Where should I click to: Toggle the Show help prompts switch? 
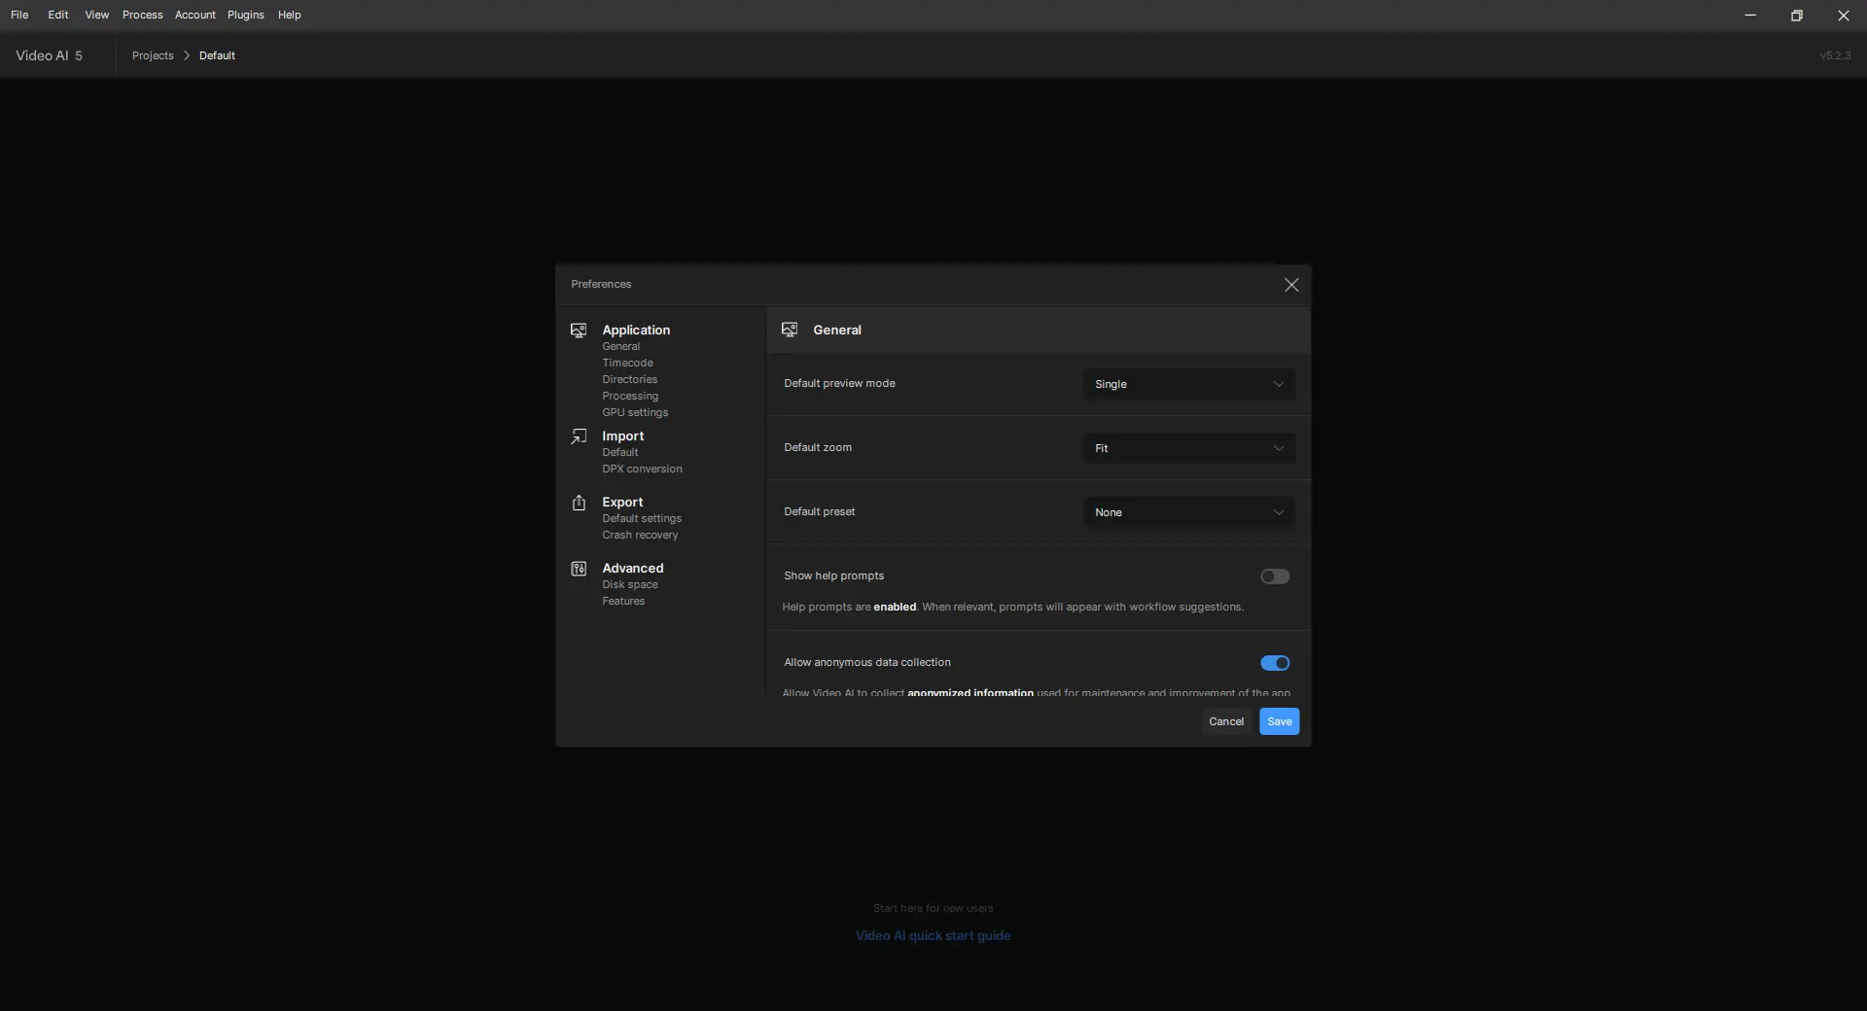pyautogui.click(x=1275, y=577)
